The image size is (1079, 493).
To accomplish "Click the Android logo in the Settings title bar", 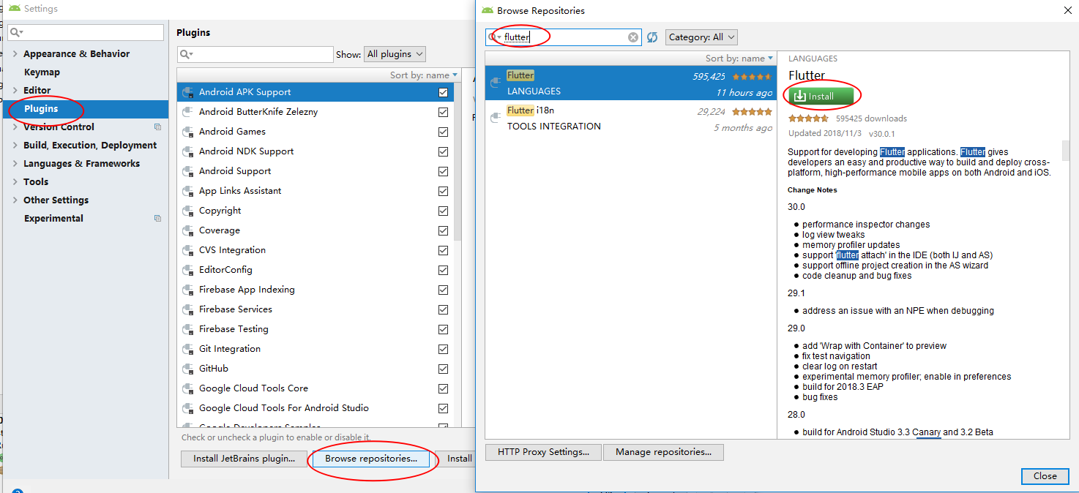I will (x=14, y=9).
